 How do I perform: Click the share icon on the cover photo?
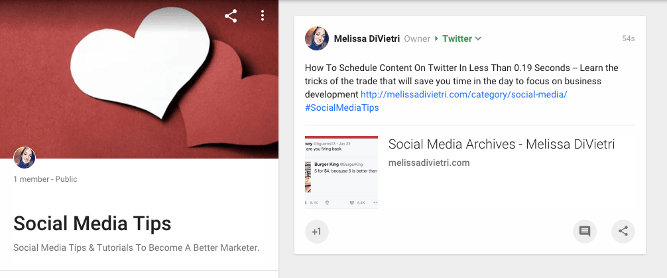(x=231, y=16)
